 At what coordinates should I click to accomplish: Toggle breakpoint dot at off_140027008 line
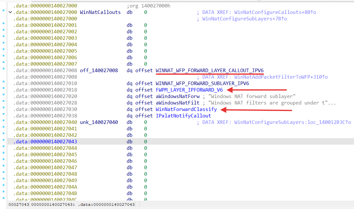[x=3, y=69]
